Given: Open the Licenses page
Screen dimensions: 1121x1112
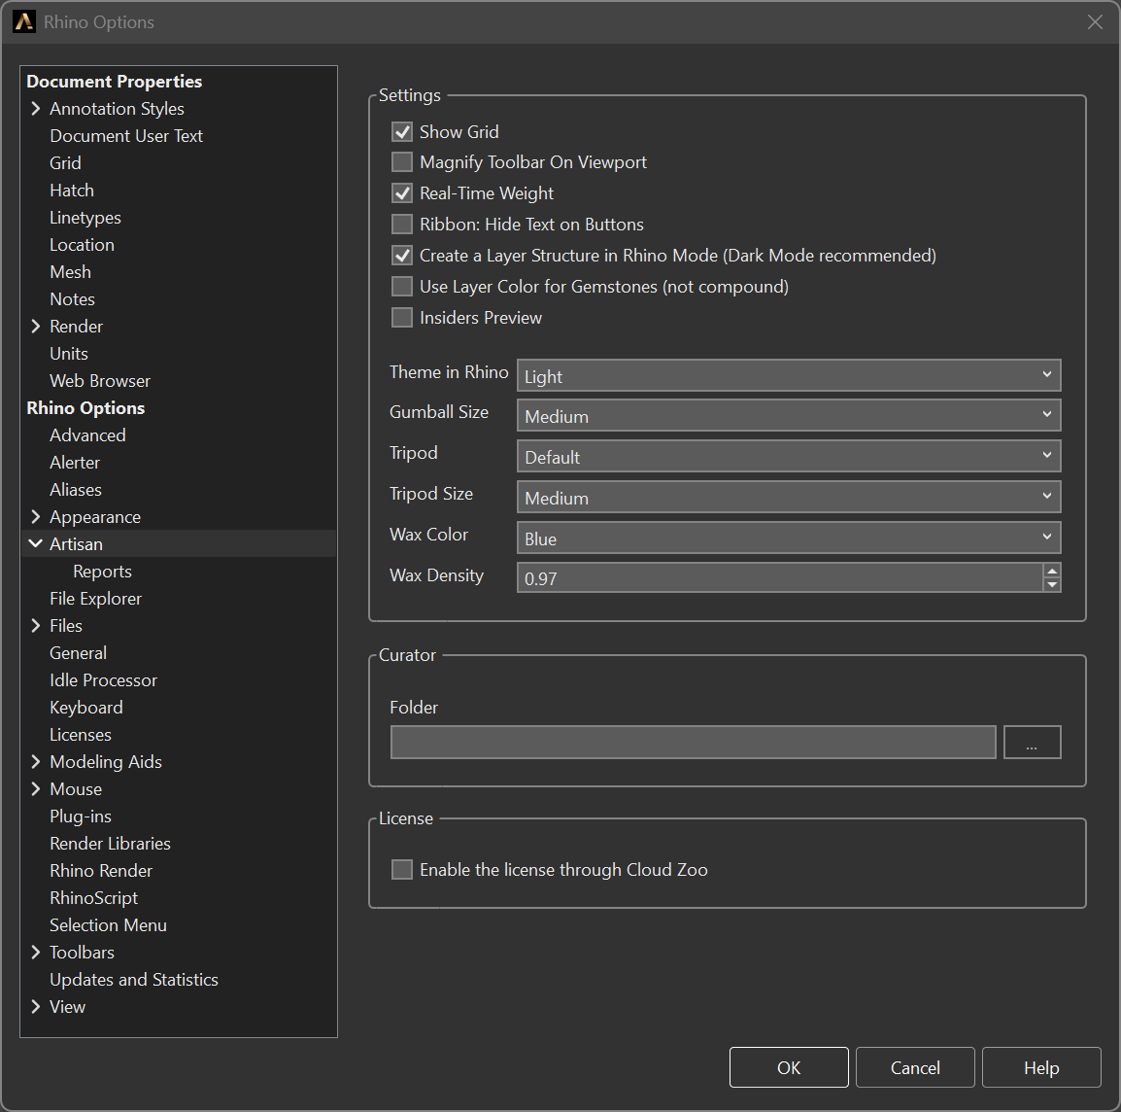Looking at the screenshot, I should 80,734.
